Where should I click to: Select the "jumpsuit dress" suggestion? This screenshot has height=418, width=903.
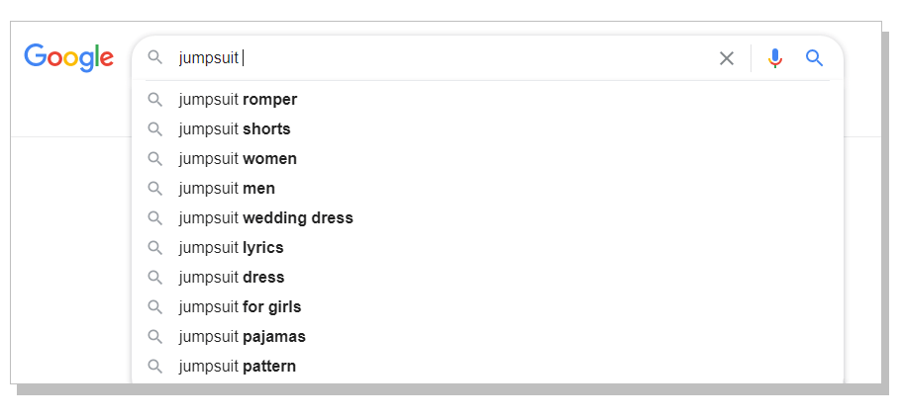tap(231, 278)
